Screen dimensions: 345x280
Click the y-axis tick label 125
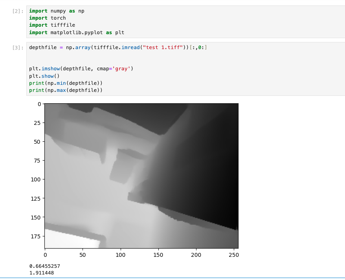36,199
